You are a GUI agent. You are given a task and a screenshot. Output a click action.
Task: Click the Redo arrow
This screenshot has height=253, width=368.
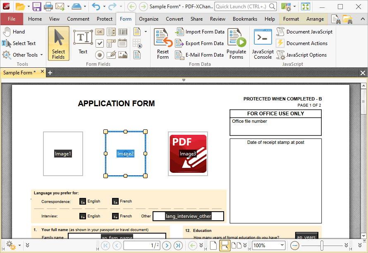pyautogui.click(x=112, y=6)
